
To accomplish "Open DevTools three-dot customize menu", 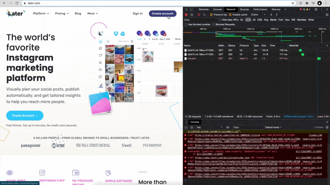I will (x=321, y=10).
